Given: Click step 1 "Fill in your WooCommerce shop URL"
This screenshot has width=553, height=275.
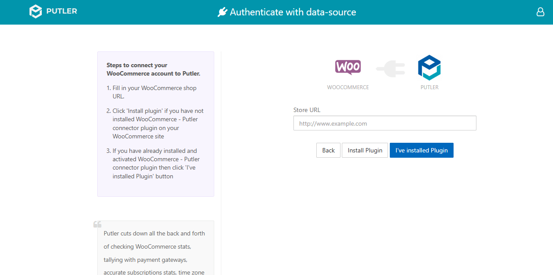Looking at the screenshot, I should [x=154, y=92].
